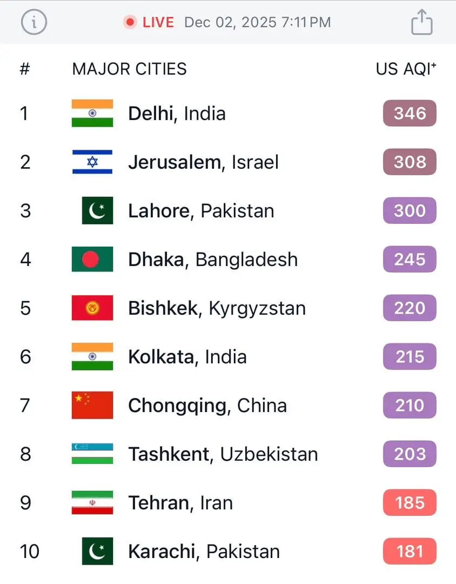Tap the Kyrgyzstan flag beside Bishkek

click(x=92, y=308)
